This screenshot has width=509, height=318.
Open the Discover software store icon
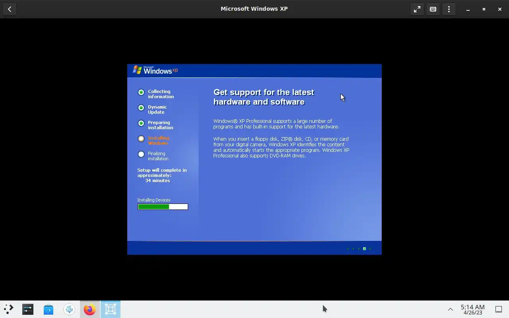point(49,309)
